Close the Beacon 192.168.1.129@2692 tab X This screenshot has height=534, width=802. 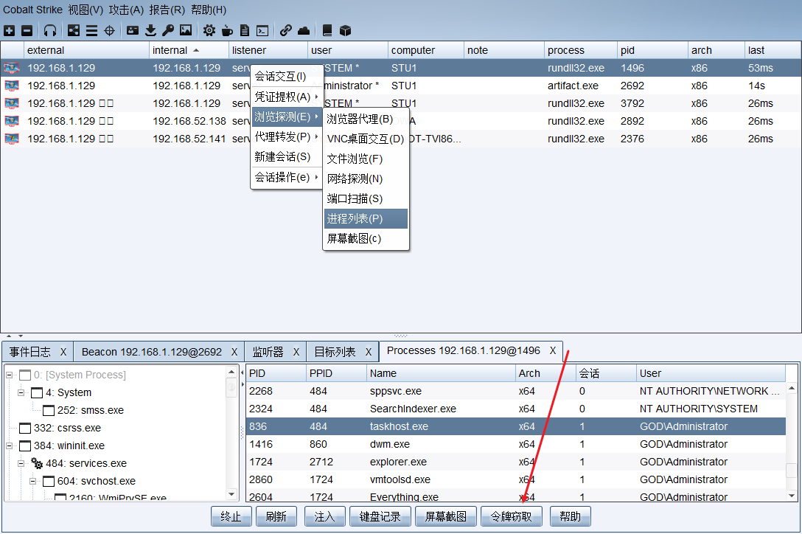[234, 352]
